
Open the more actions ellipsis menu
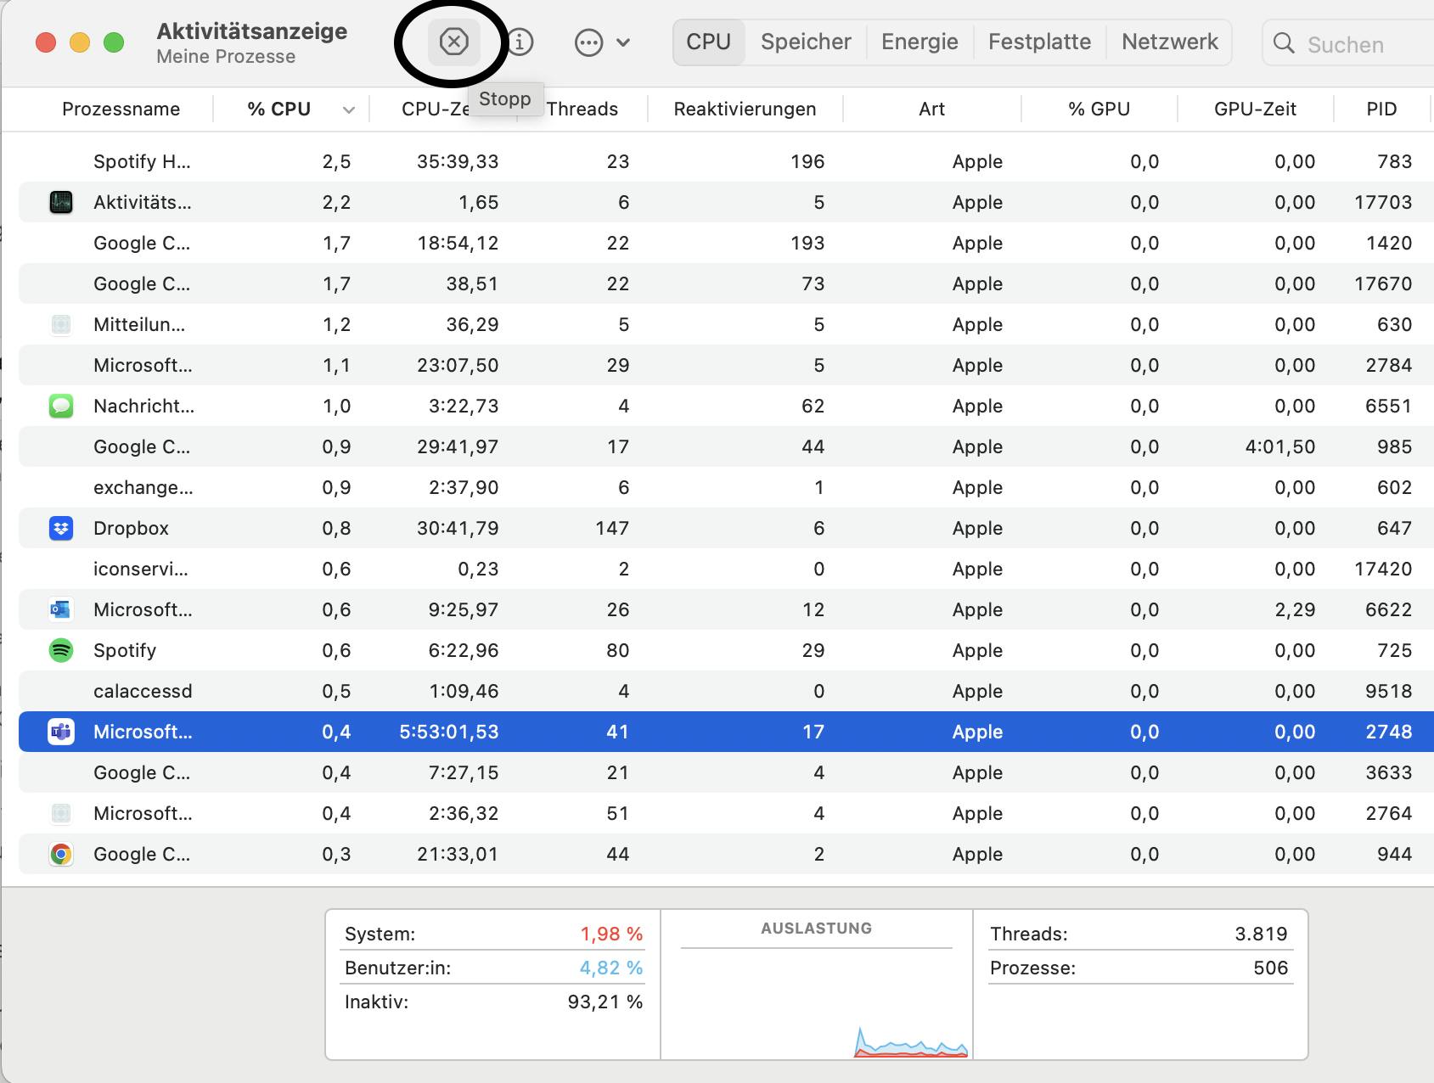(x=588, y=42)
